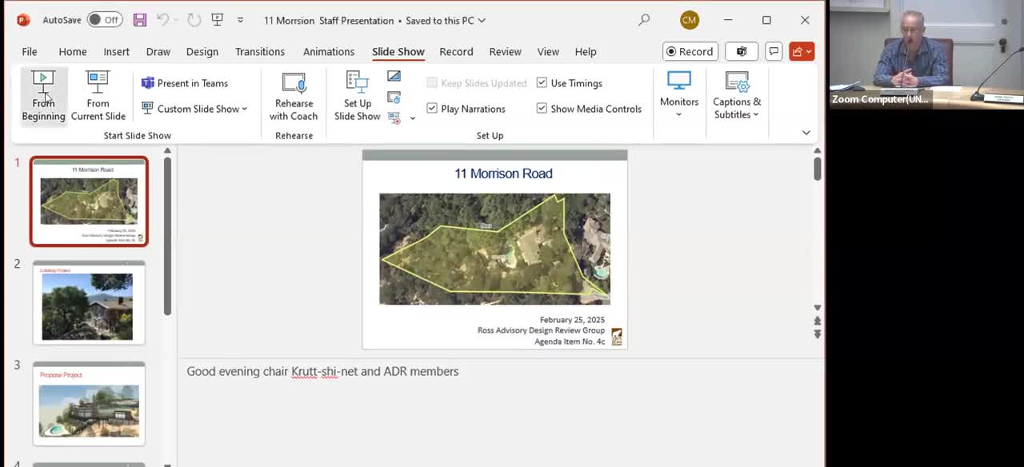Expand Captions & Subtitles menu
Screen dimensions: 1024x467
pyautogui.click(x=737, y=96)
